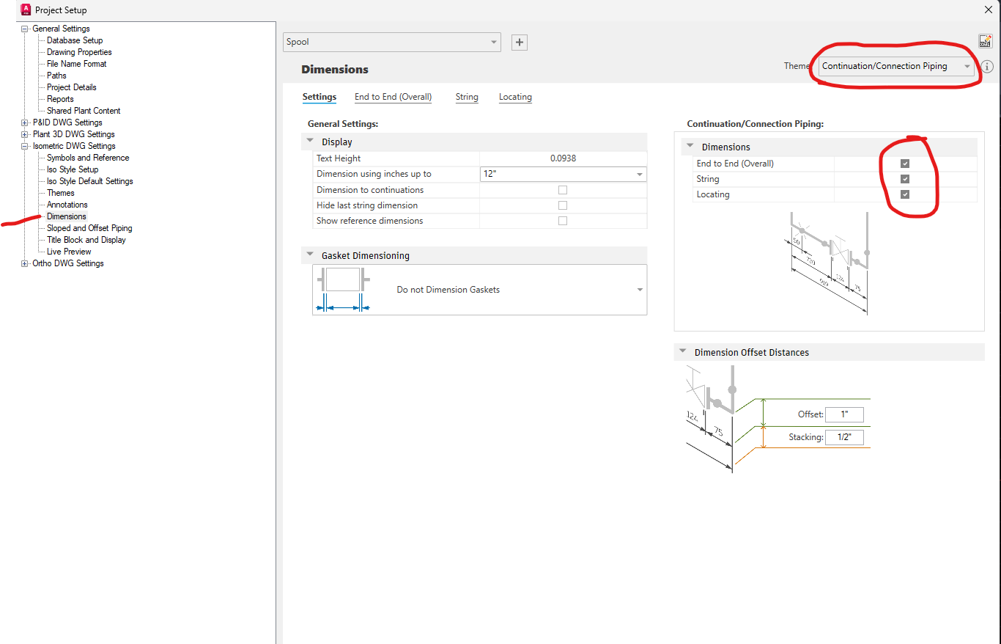Click the information icon beside the Theme dropdown
The width and height of the screenshot is (1001, 644).
coord(987,66)
